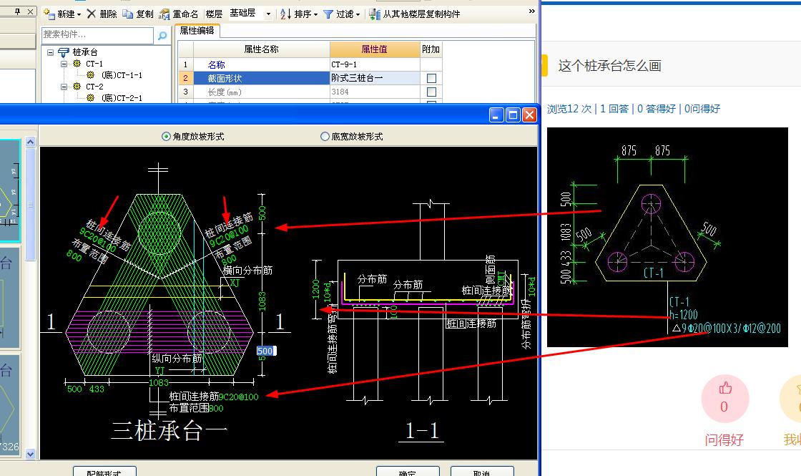Click the 属性名称 column header
This screenshot has height=476, width=801.
point(262,49)
